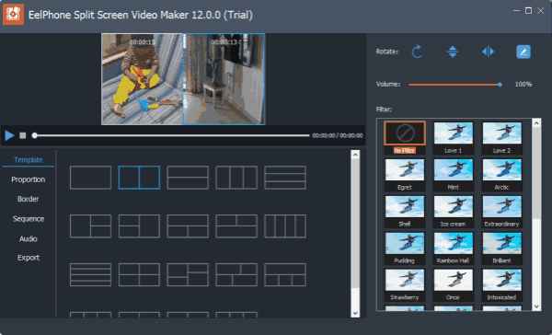Select the two-by-two grid template
The image size is (552, 335).
(x=139, y=274)
